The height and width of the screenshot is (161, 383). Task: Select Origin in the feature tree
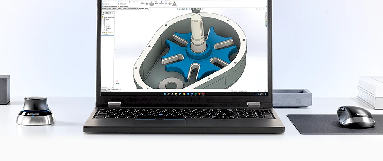pos(107,31)
